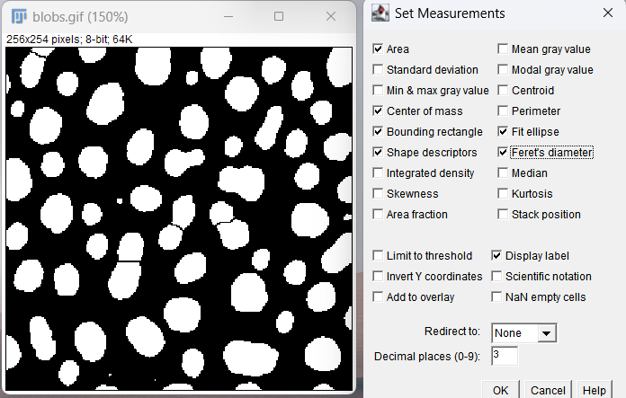626x398 pixels.
Task: Click the Decimal places input field
Action: click(504, 357)
